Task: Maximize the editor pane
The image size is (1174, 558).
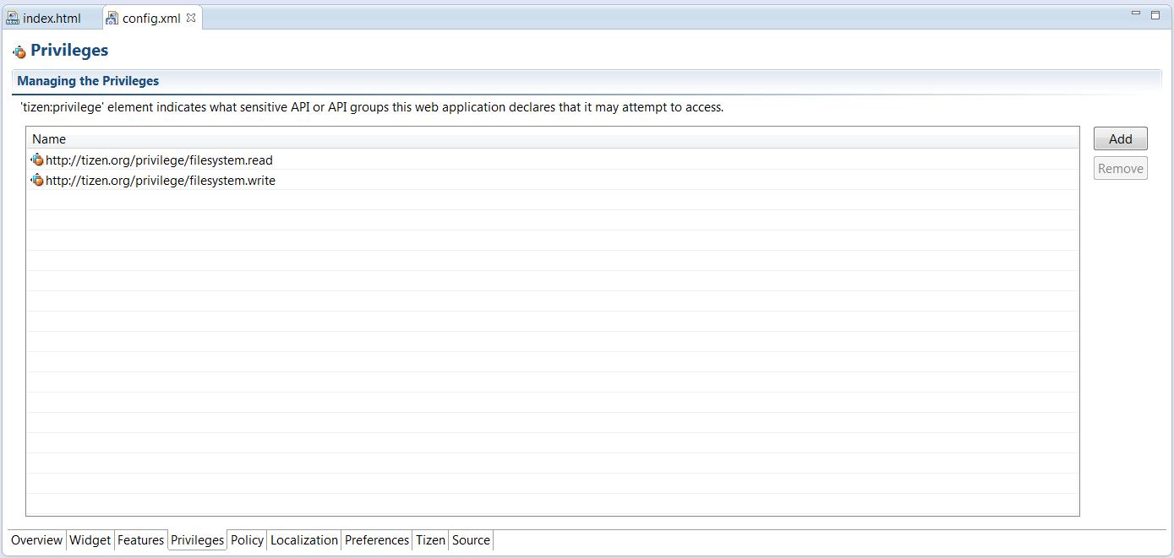Action: click(1155, 14)
